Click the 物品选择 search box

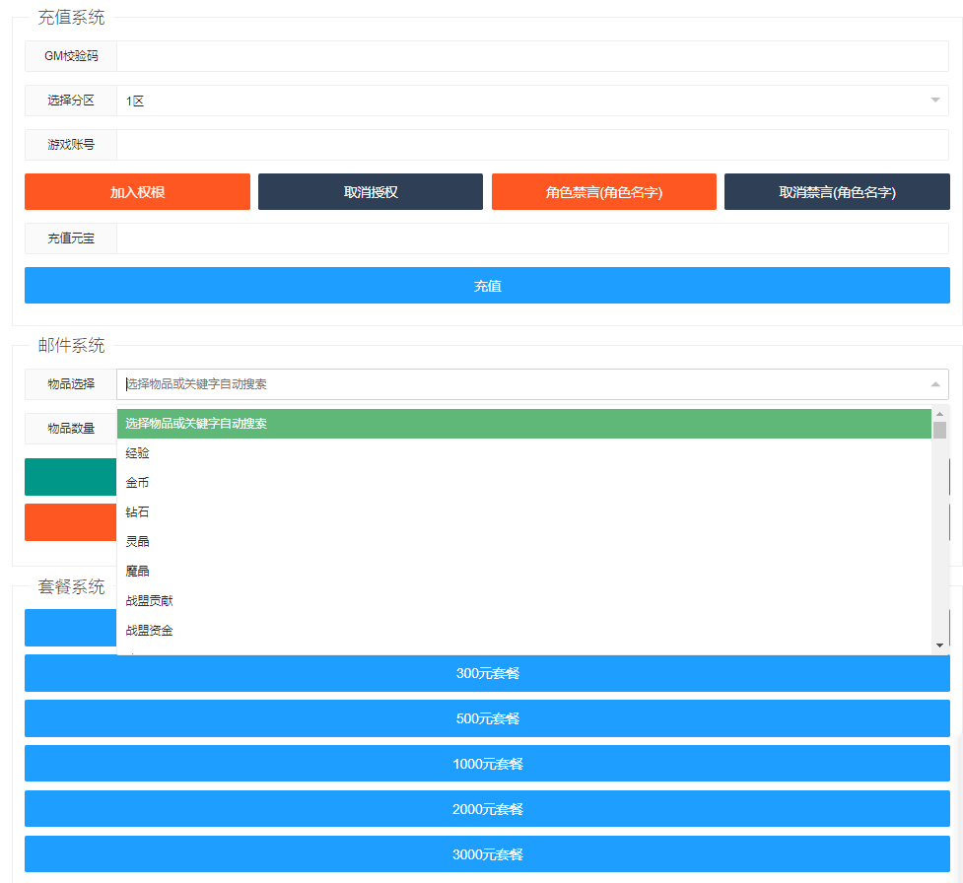point(522,384)
